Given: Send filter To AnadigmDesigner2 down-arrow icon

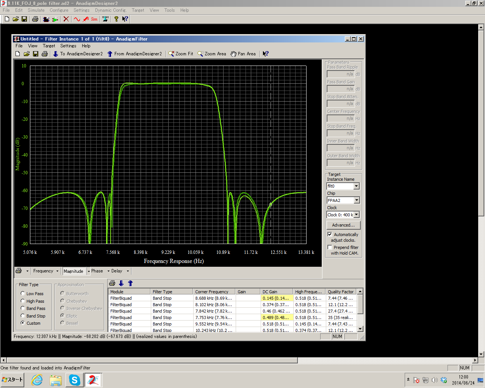Looking at the screenshot, I should [x=56, y=54].
